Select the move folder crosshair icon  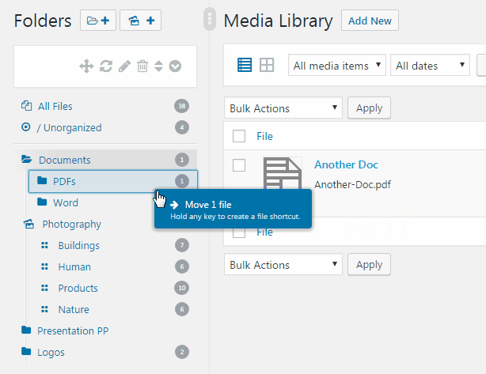pos(86,66)
